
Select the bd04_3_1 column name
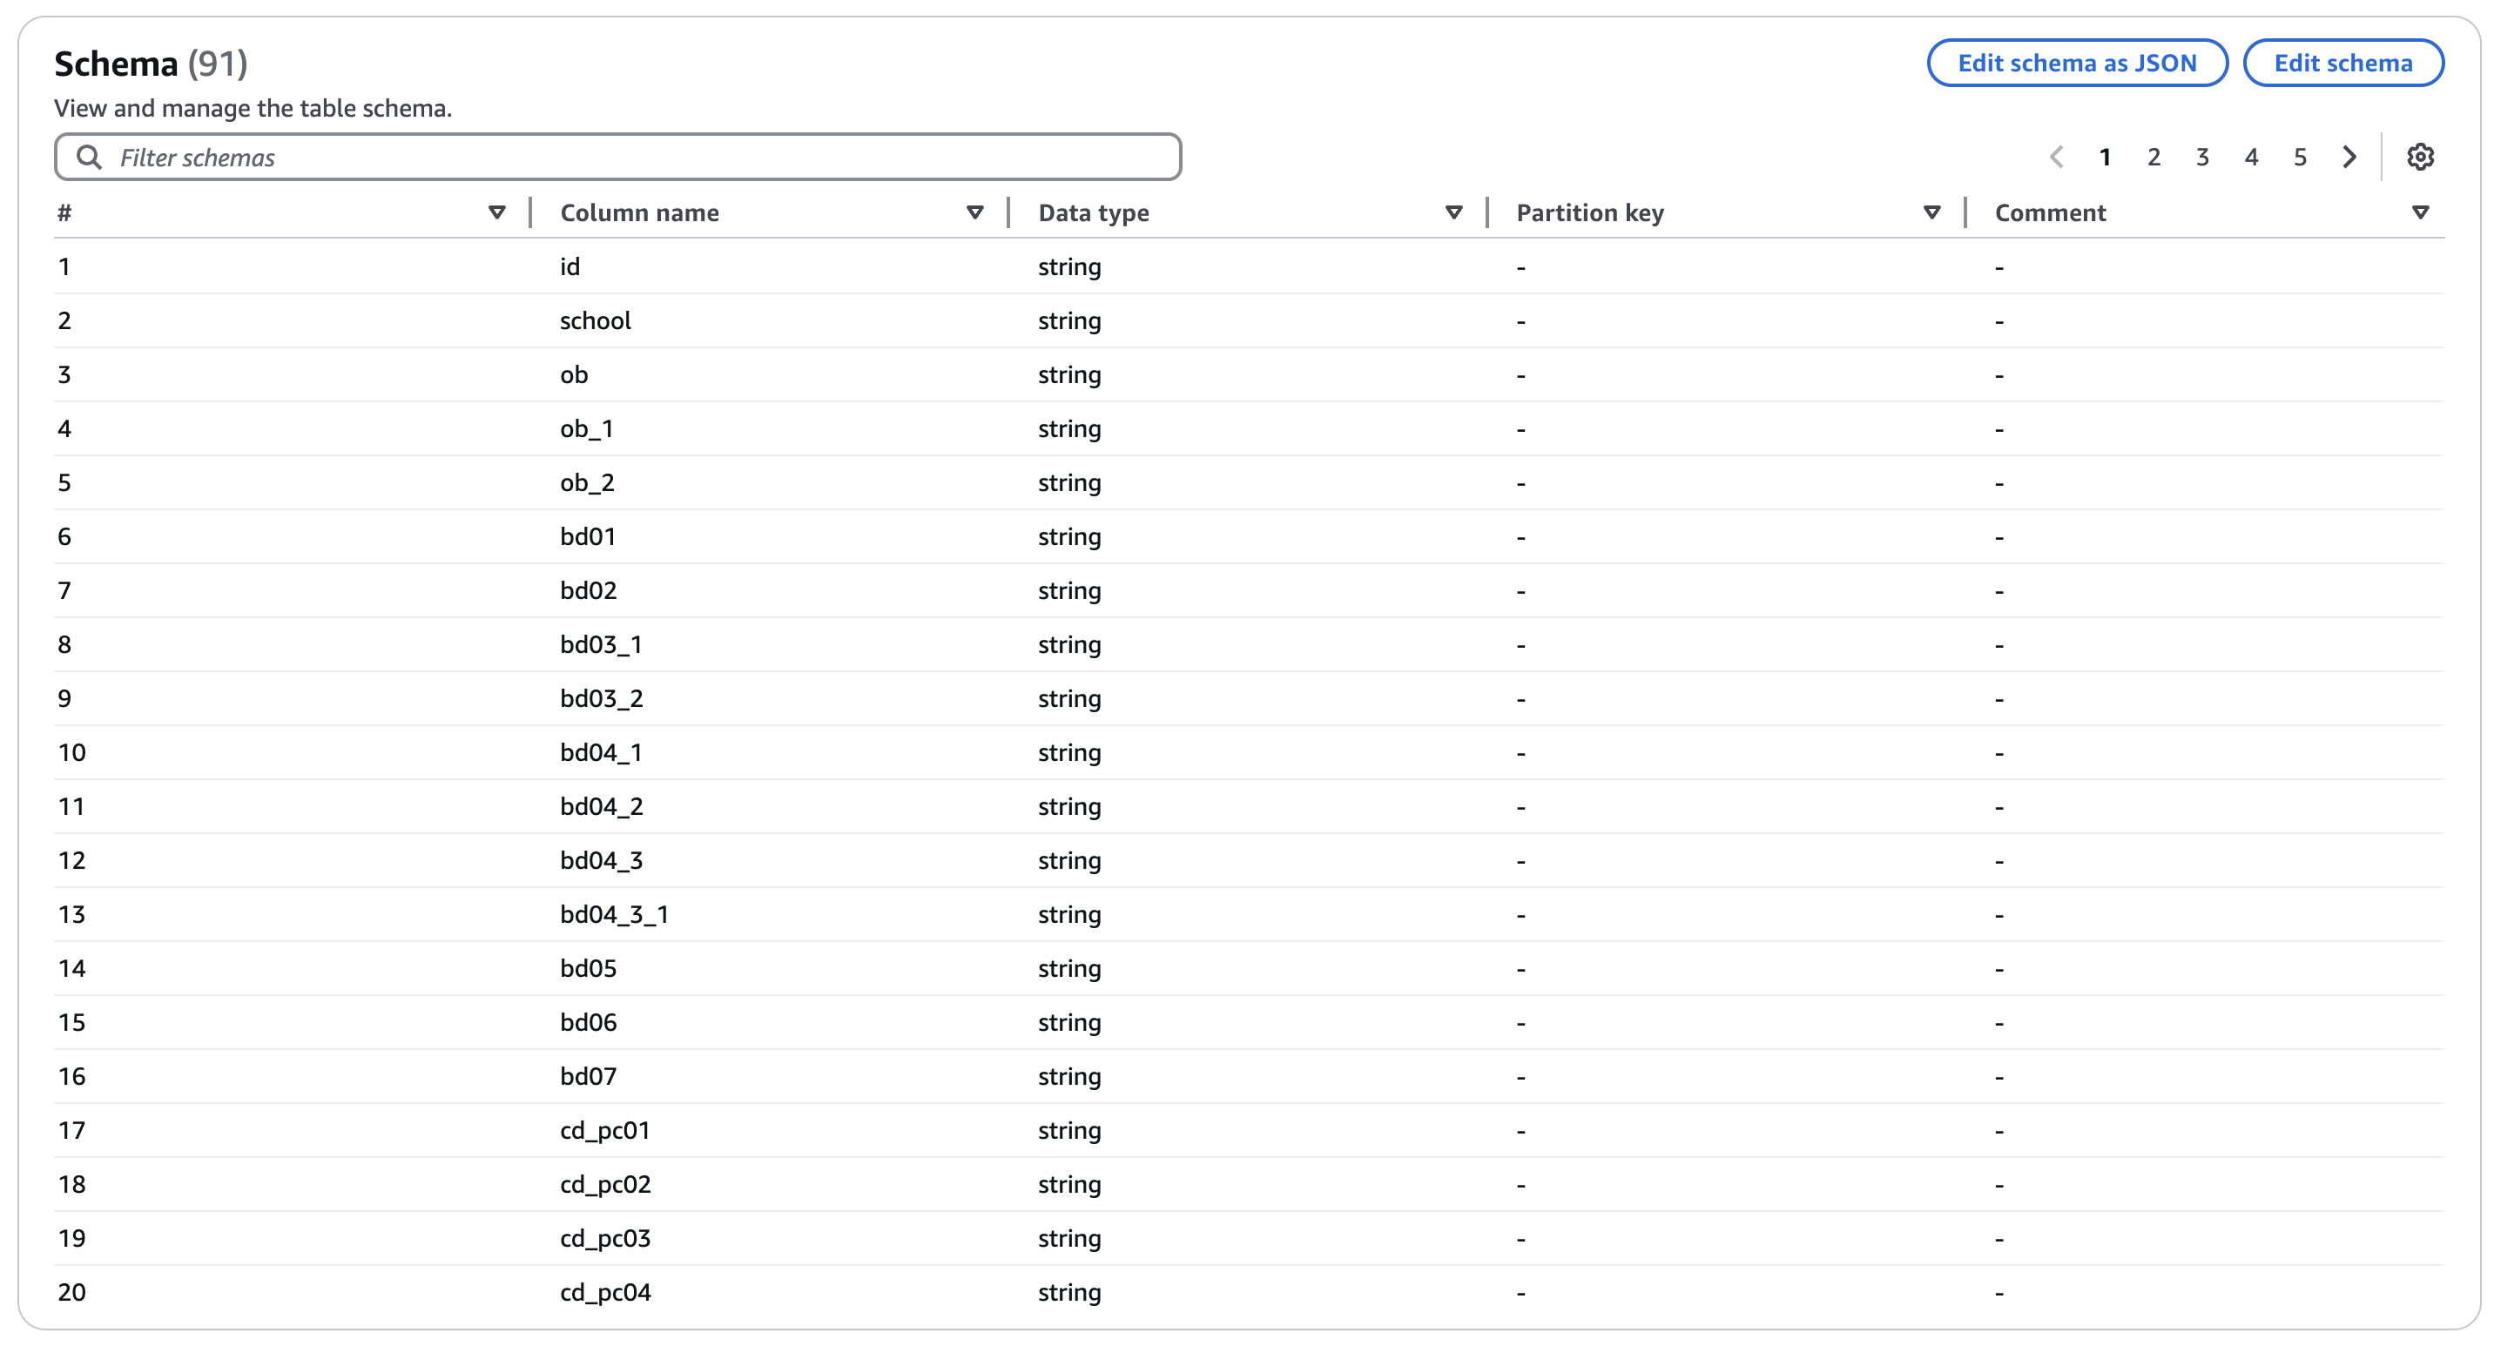point(614,914)
